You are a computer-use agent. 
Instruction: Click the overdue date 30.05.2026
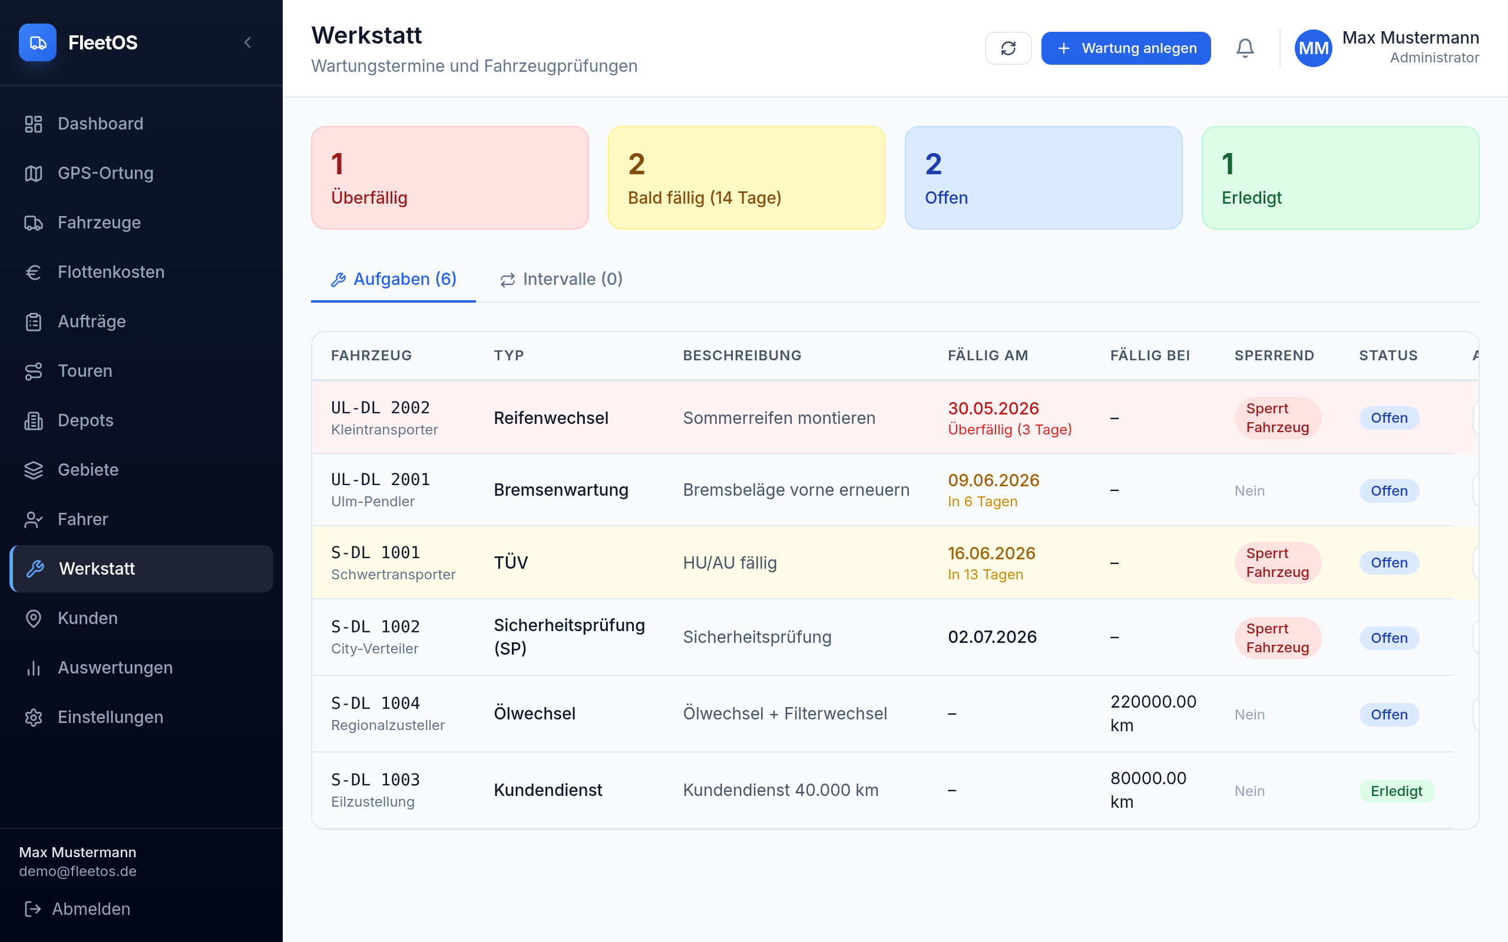[993, 409]
